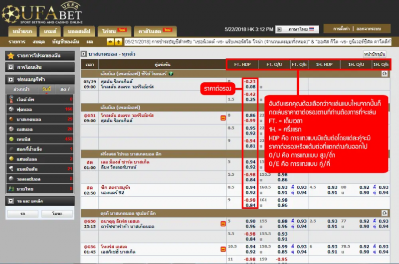The width and height of the screenshot is (399, 264).
Task: Select แฮนด์บอล in sports list
Action: [40, 159]
